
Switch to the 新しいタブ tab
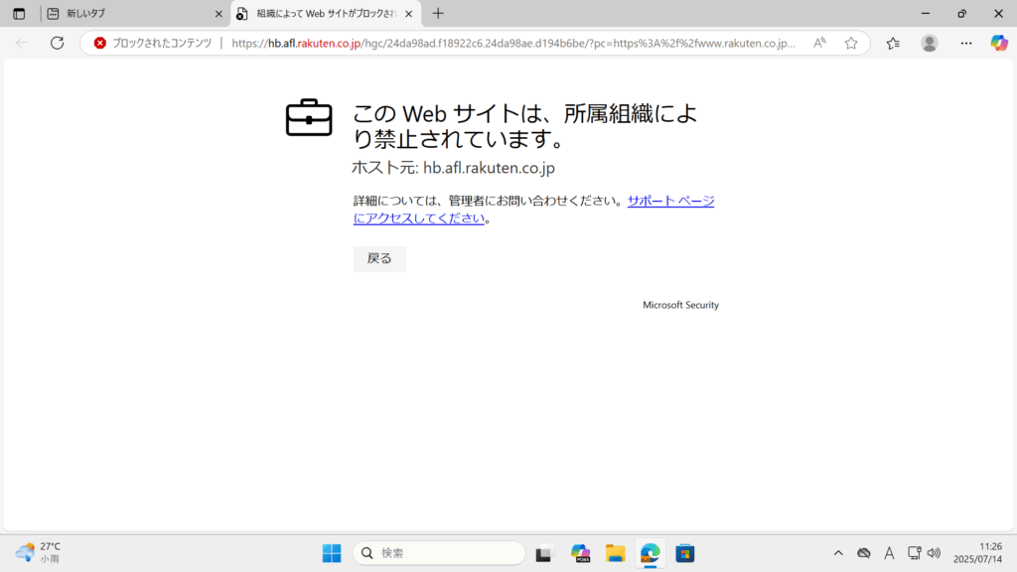point(135,14)
